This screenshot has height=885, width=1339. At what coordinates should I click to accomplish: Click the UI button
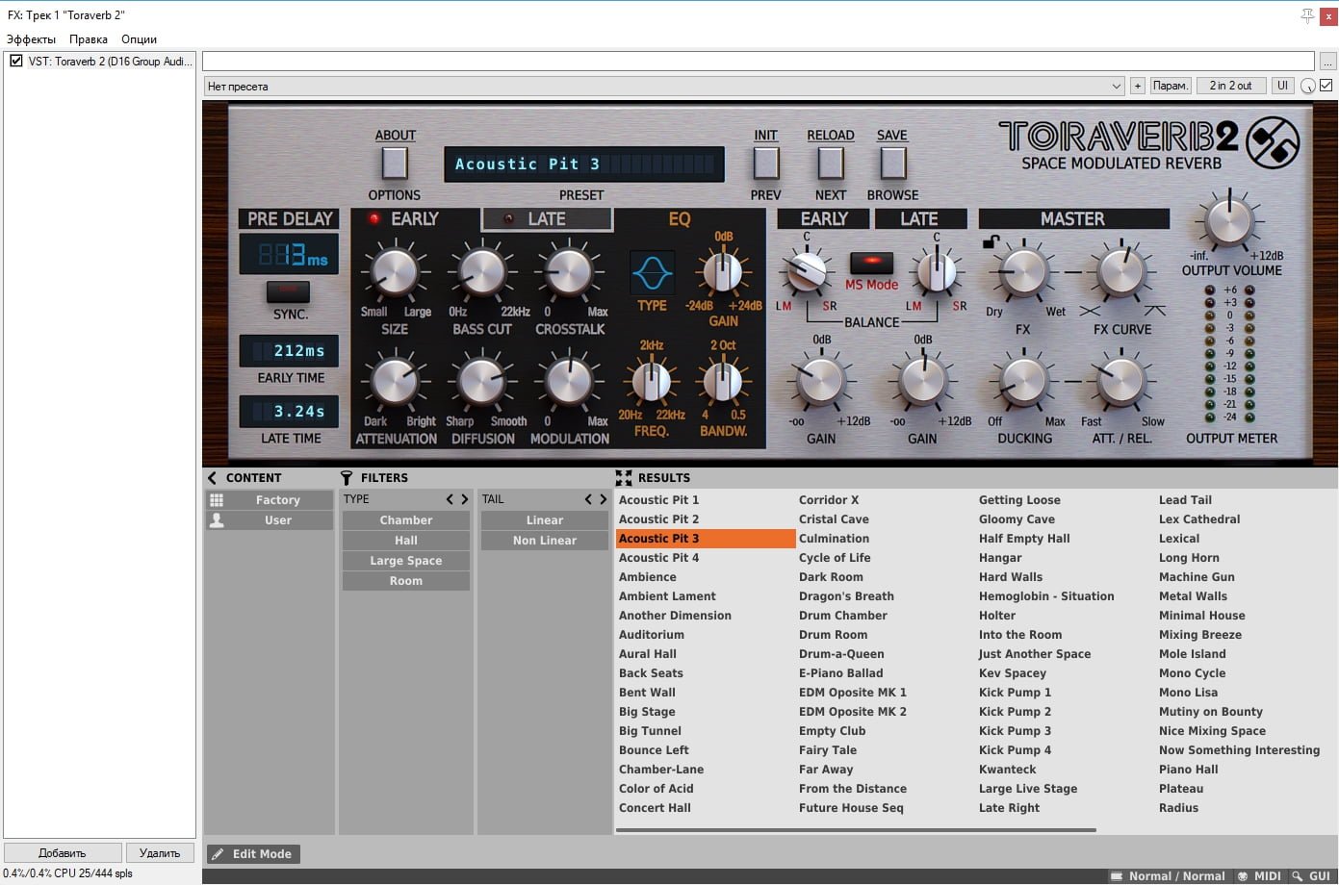1282,86
